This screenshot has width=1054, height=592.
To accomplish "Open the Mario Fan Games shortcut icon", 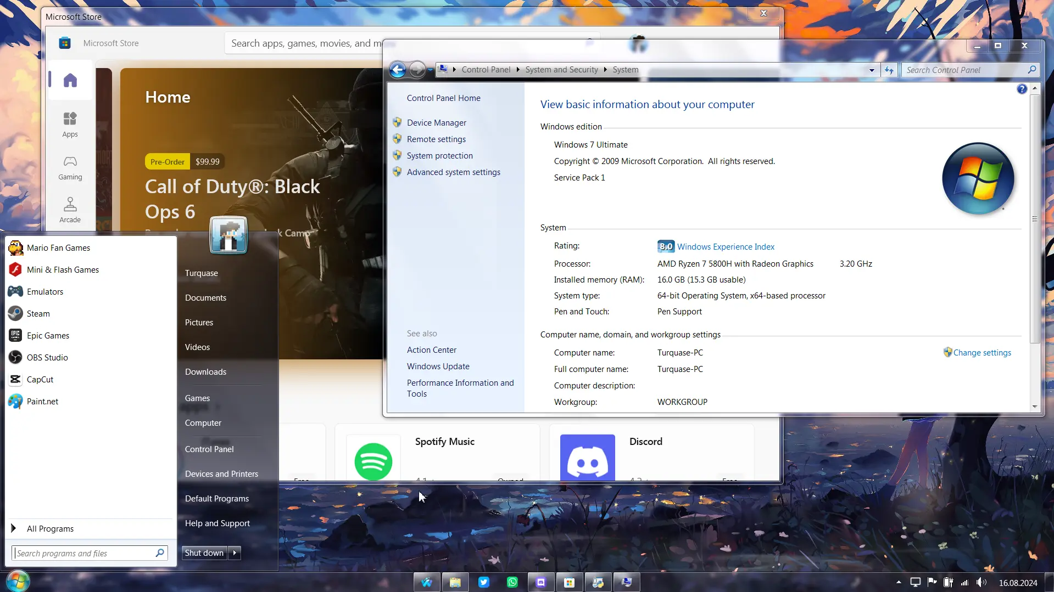I will (15, 248).
